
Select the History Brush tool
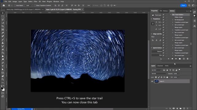pos(3,46)
